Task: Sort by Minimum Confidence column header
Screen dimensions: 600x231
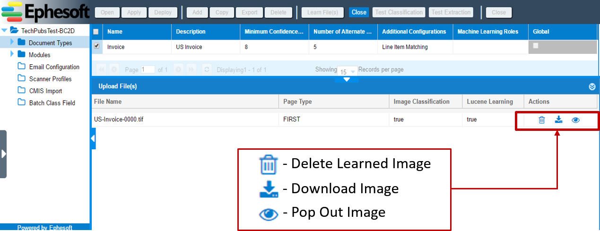Action: point(274,32)
